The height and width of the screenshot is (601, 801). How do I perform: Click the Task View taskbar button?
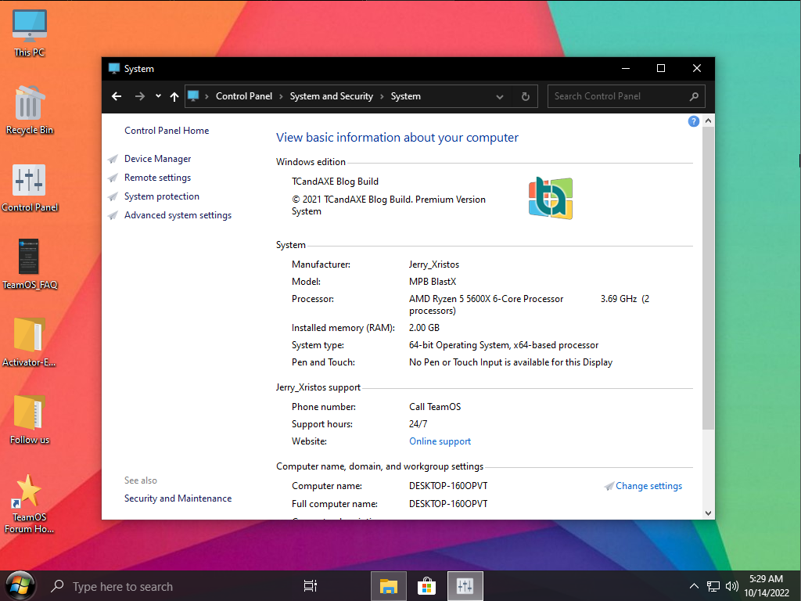point(310,586)
